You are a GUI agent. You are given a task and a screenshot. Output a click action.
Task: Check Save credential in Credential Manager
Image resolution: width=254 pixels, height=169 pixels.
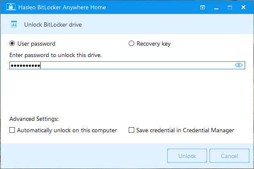[x=131, y=130]
